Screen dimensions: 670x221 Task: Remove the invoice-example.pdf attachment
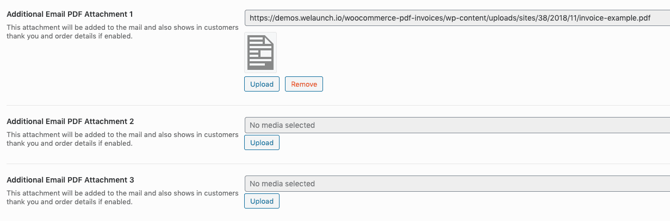point(304,84)
